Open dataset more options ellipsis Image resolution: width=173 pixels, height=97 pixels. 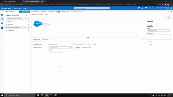(x=171, y=18)
